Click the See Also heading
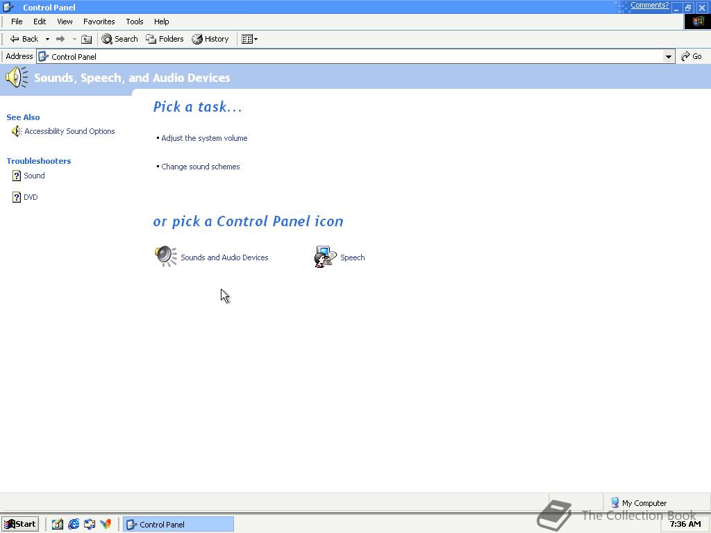 click(x=23, y=117)
